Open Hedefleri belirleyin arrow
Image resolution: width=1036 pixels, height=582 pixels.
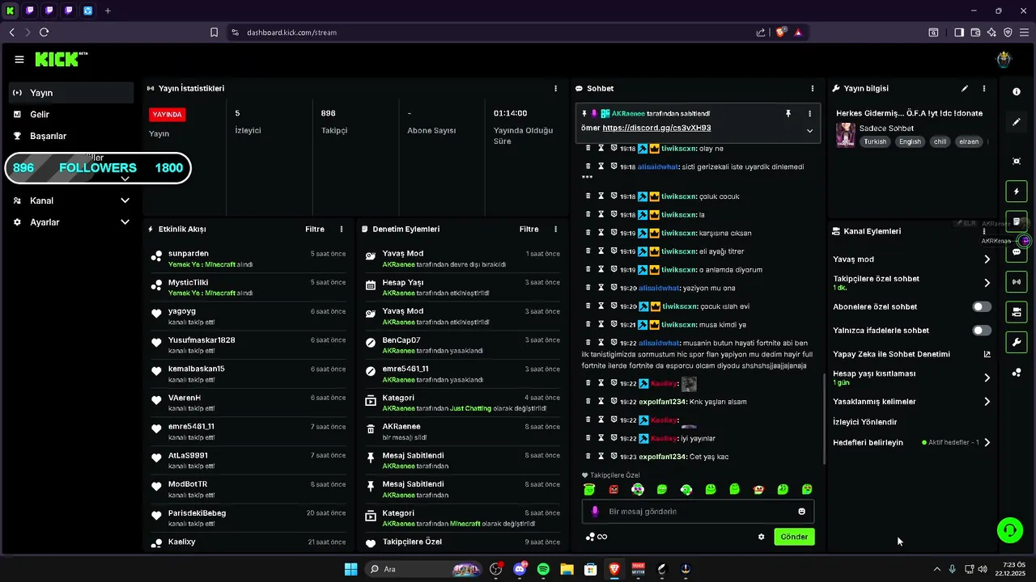coord(987,443)
